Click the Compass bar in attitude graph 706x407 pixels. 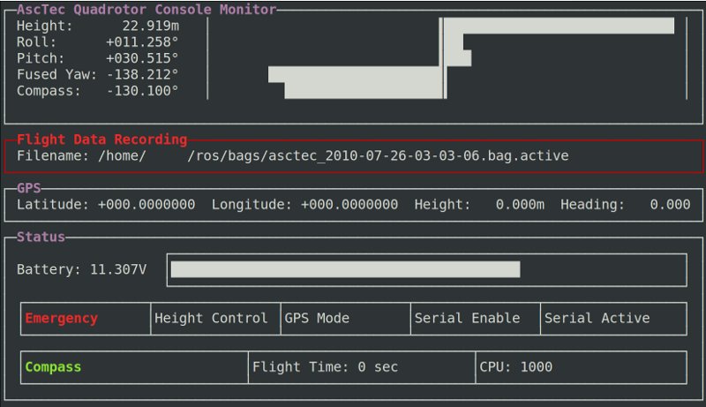(364, 90)
